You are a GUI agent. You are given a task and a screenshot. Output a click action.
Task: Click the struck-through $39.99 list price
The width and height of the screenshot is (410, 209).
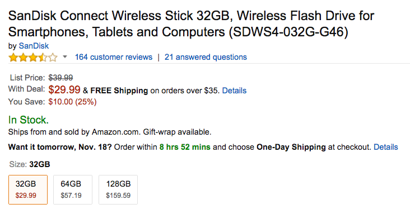coord(60,78)
